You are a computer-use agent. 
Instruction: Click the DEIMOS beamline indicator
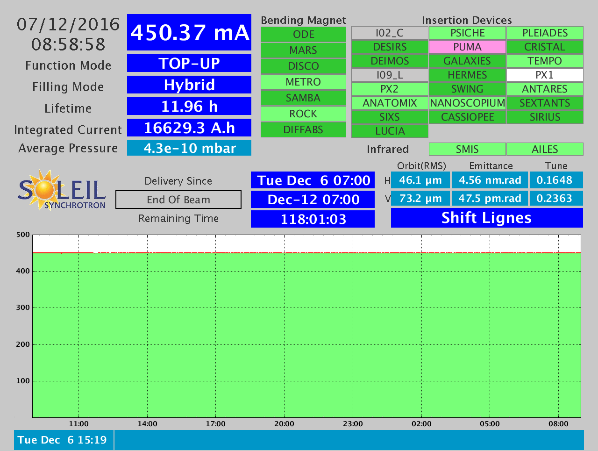coord(390,61)
